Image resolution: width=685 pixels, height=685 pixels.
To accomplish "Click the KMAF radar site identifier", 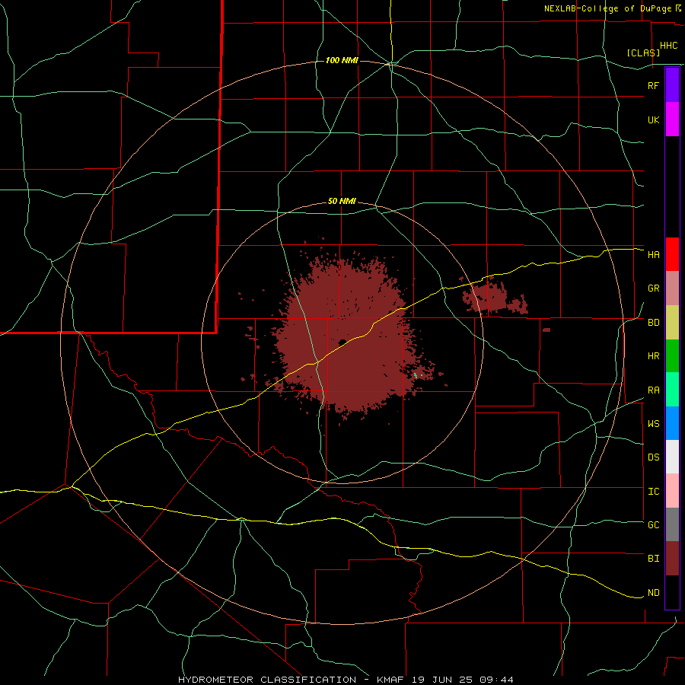I will (x=390, y=680).
